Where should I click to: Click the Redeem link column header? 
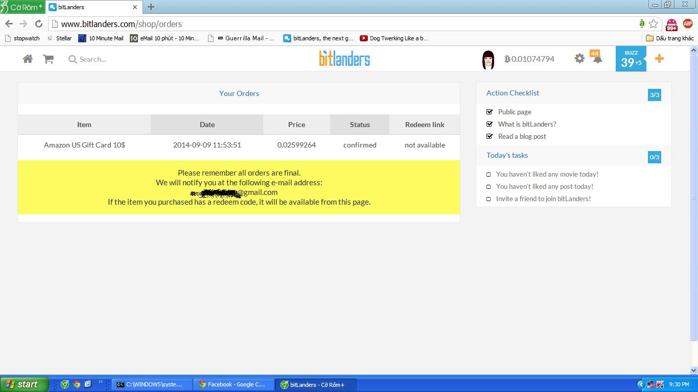[425, 125]
